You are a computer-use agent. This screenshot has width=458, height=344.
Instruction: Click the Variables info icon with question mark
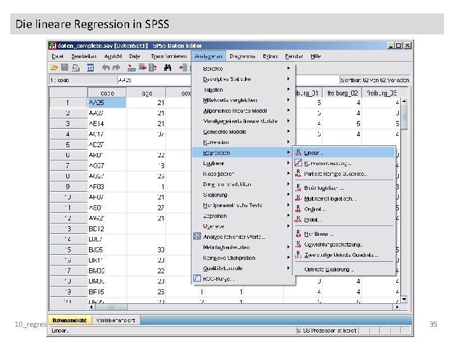point(153,68)
